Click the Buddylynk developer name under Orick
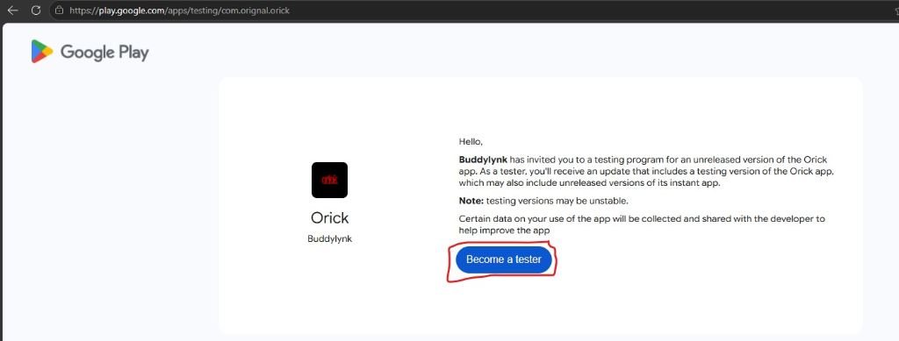899x341 pixels. [330, 239]
